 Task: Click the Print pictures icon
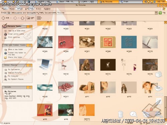coord(5,38)
